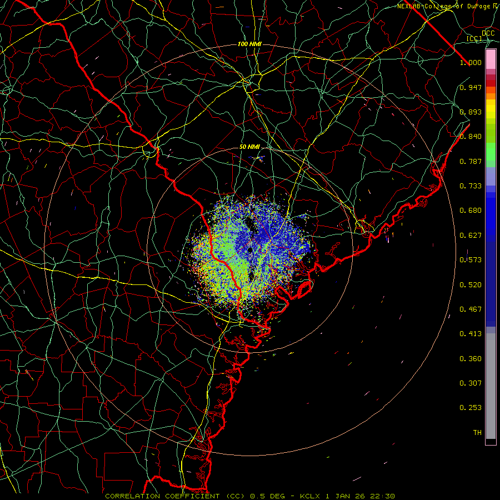Viewport: 500px width, 500px height.
Task: Click the 0.253 color scale label
Action: [x=471, y=408]
